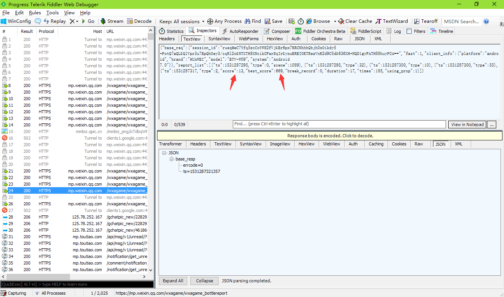Toggle the Capturing status bar indicator
The image size is (504, 297).
tap(14, 293)
